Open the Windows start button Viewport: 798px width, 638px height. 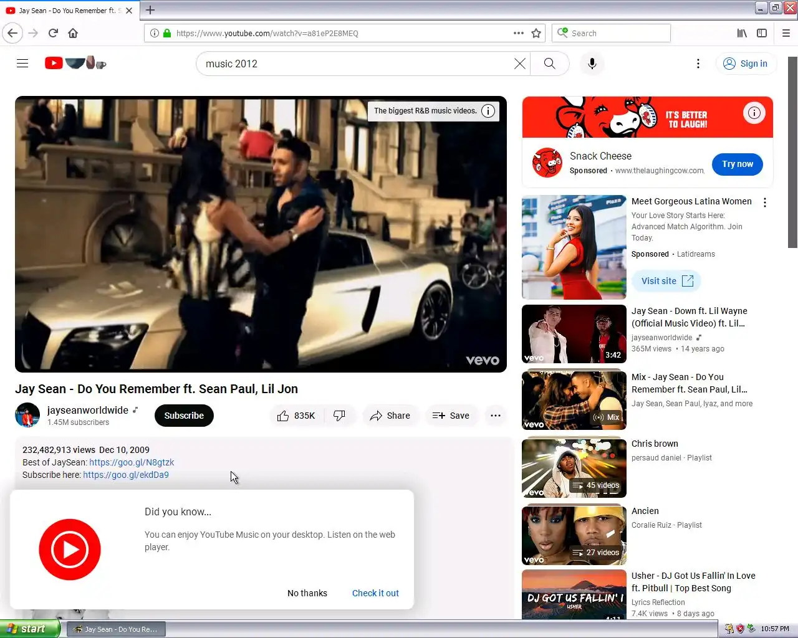(x=30, y=629)
